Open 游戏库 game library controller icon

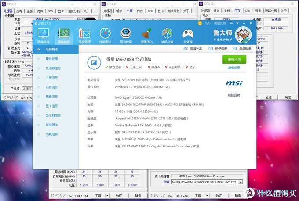(188, 36)
